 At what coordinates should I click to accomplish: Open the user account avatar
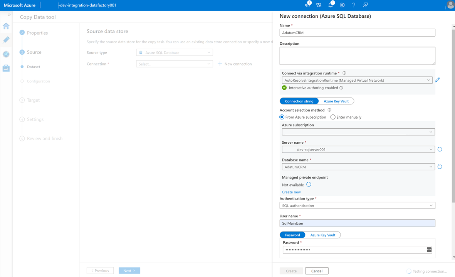pyautogui.click(x=450, y=5)
